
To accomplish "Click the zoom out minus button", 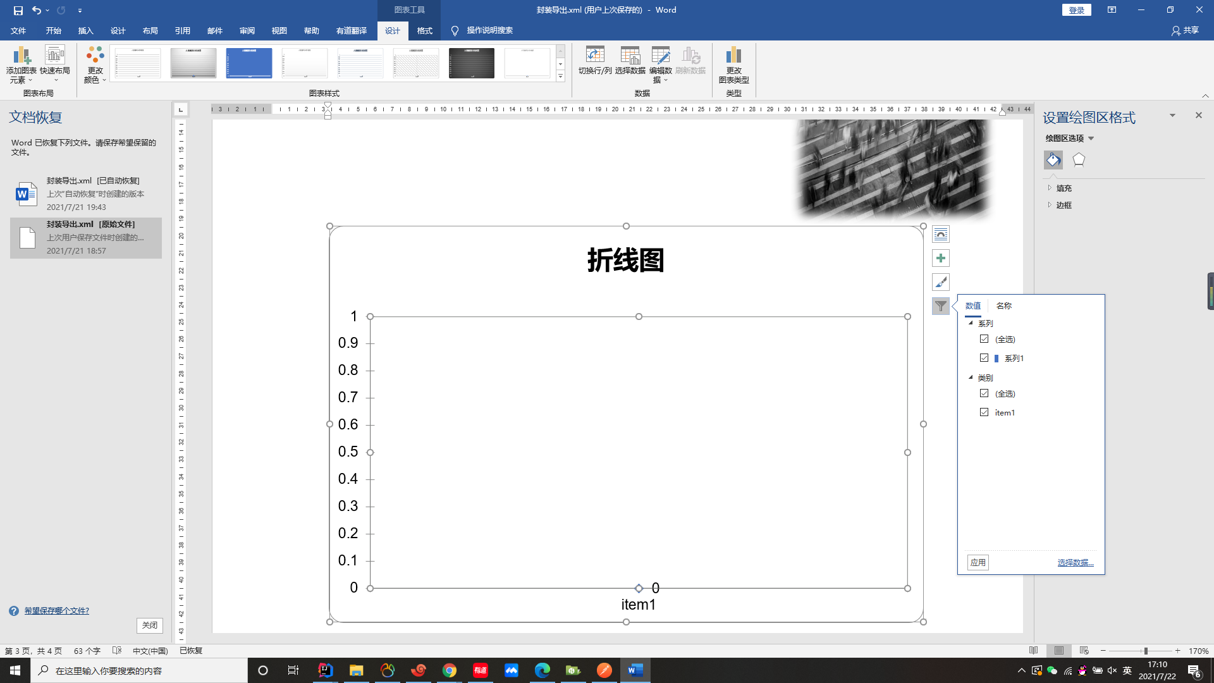I will click(1103, 651).
